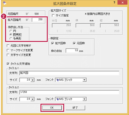Open タイトル2 size dropdown

click(x=33, y=99)
